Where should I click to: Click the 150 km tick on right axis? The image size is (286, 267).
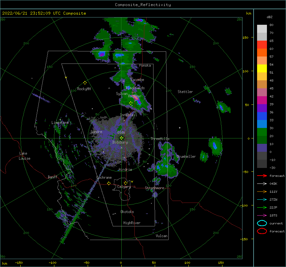pos(246,37)
